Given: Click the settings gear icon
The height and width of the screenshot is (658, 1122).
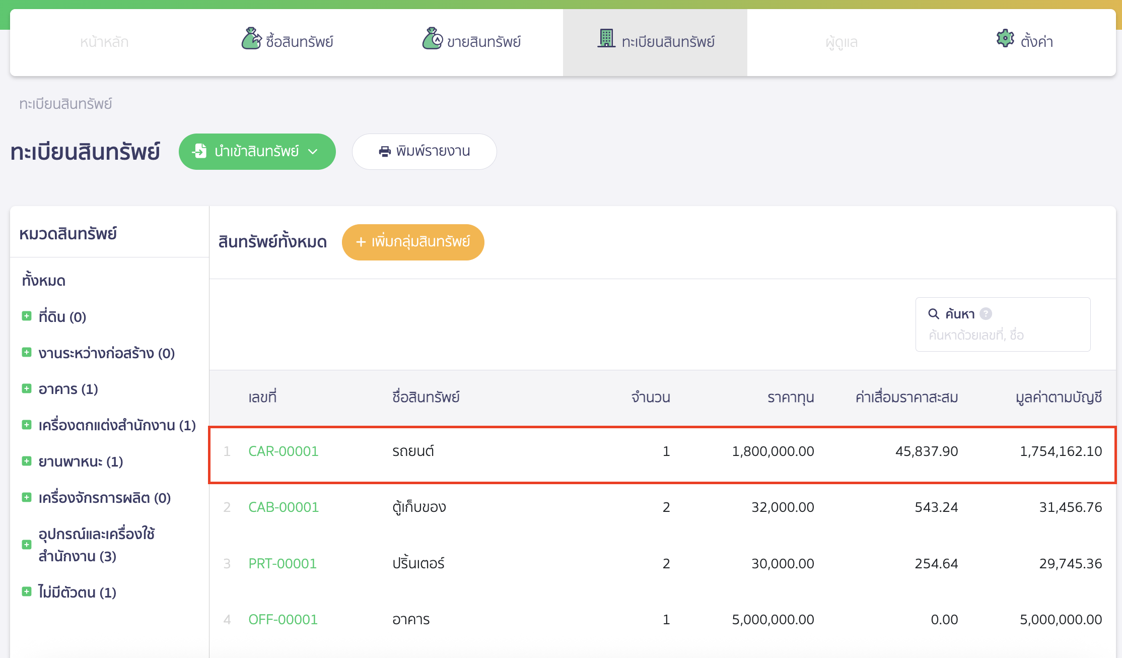Looking at the screenshot, I should pyautogui.click(x=1005, y=38).
